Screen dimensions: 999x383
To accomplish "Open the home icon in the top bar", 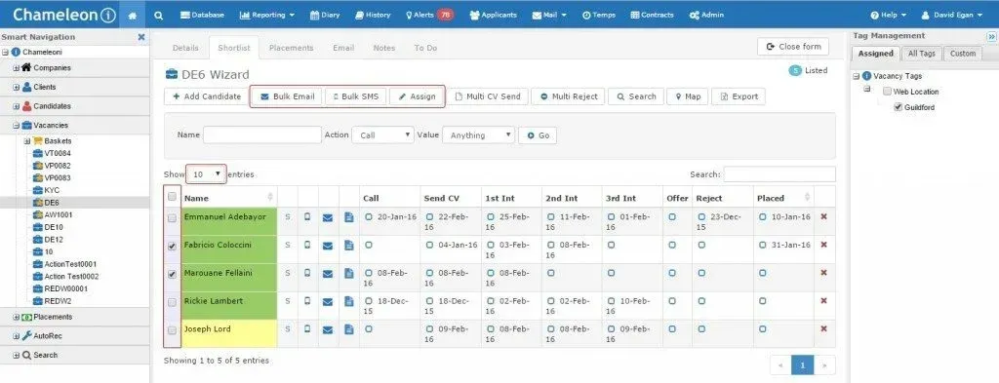I will [x=133, y=15].
